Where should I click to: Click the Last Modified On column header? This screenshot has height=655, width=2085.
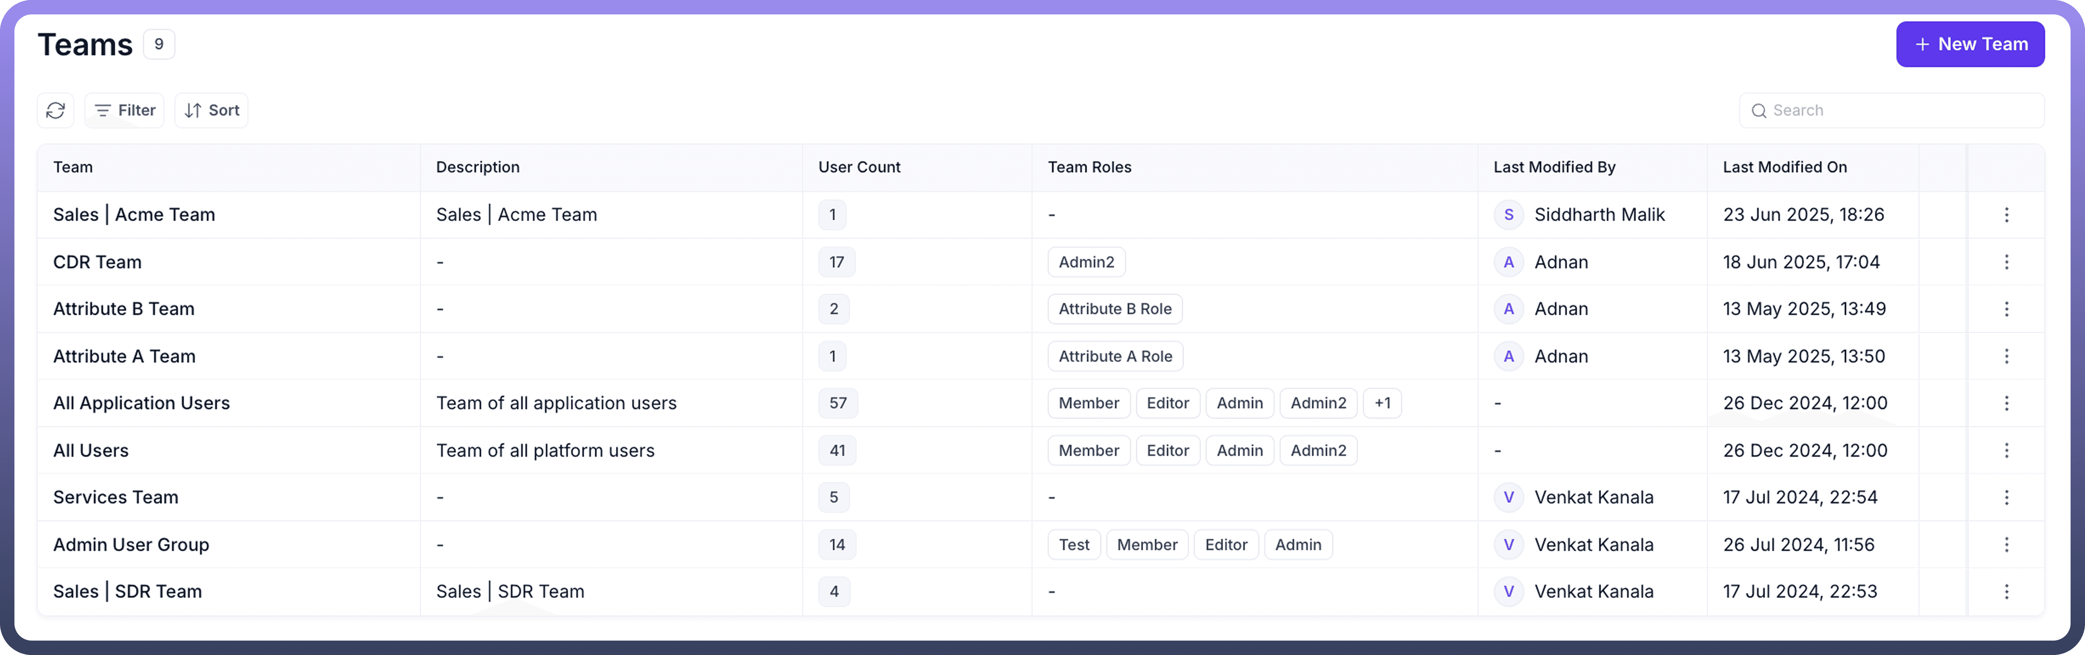click(x=1784, y=168)
